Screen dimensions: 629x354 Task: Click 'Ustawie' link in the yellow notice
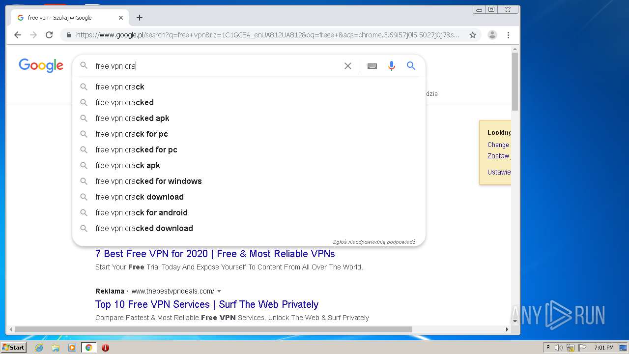[499, 172]
